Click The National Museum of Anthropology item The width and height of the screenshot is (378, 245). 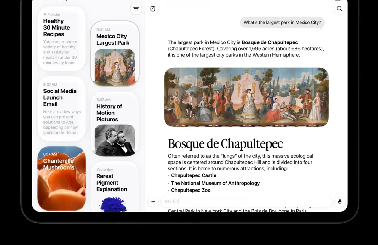[x=215, y=183]
